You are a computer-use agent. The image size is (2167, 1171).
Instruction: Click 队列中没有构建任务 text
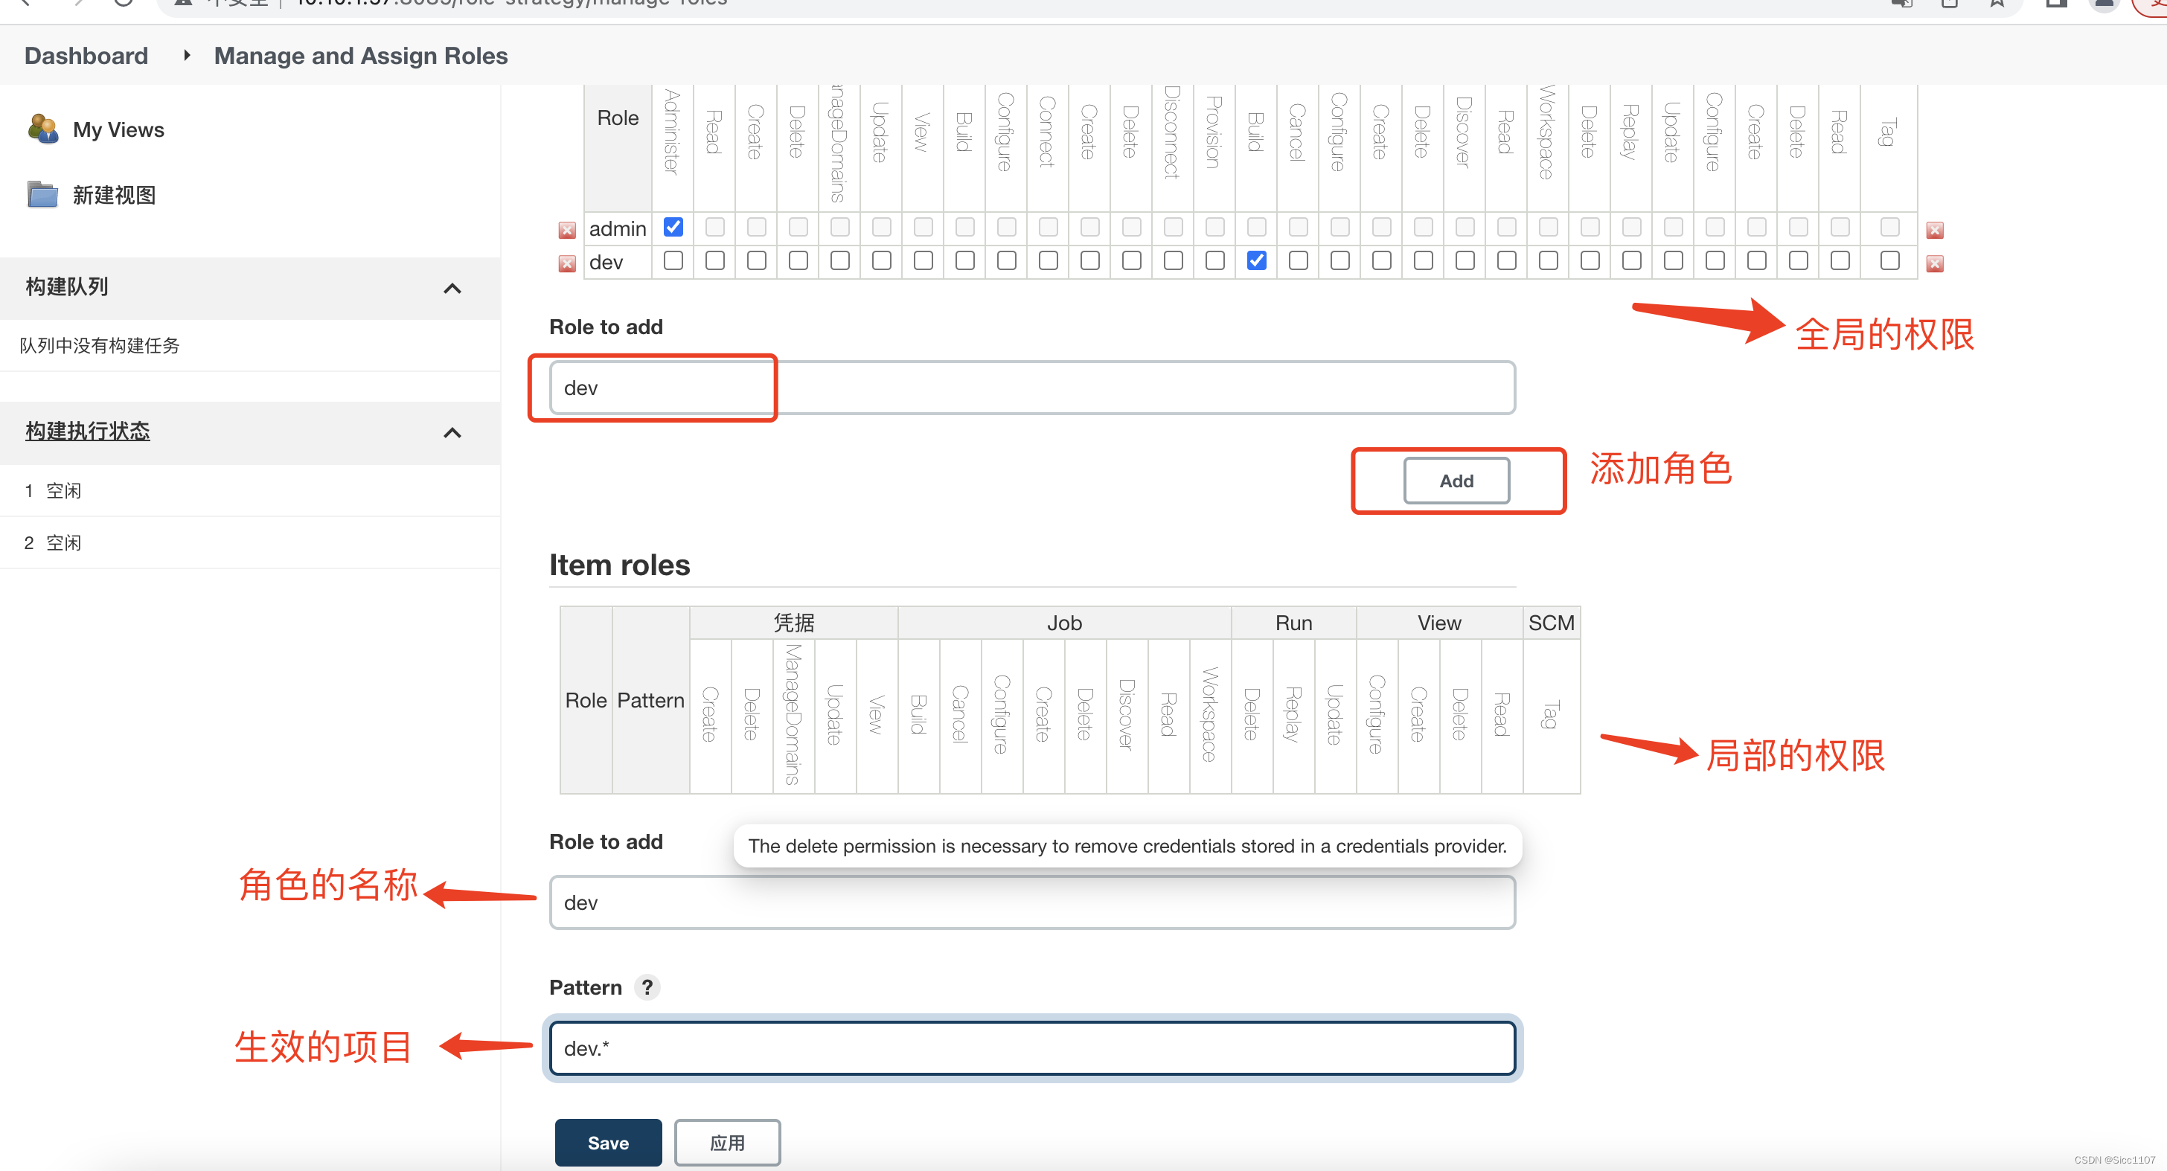tap(99, 345)
